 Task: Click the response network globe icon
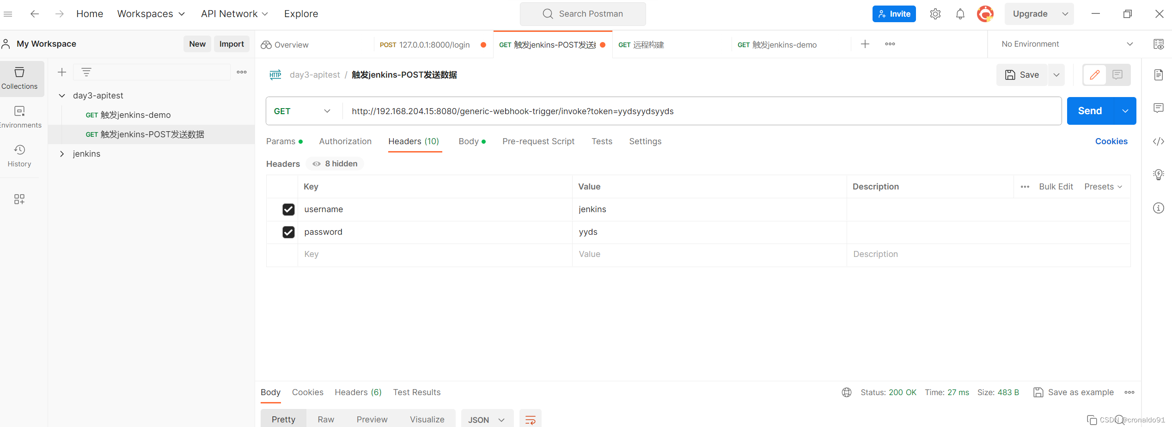pos(847,392)
